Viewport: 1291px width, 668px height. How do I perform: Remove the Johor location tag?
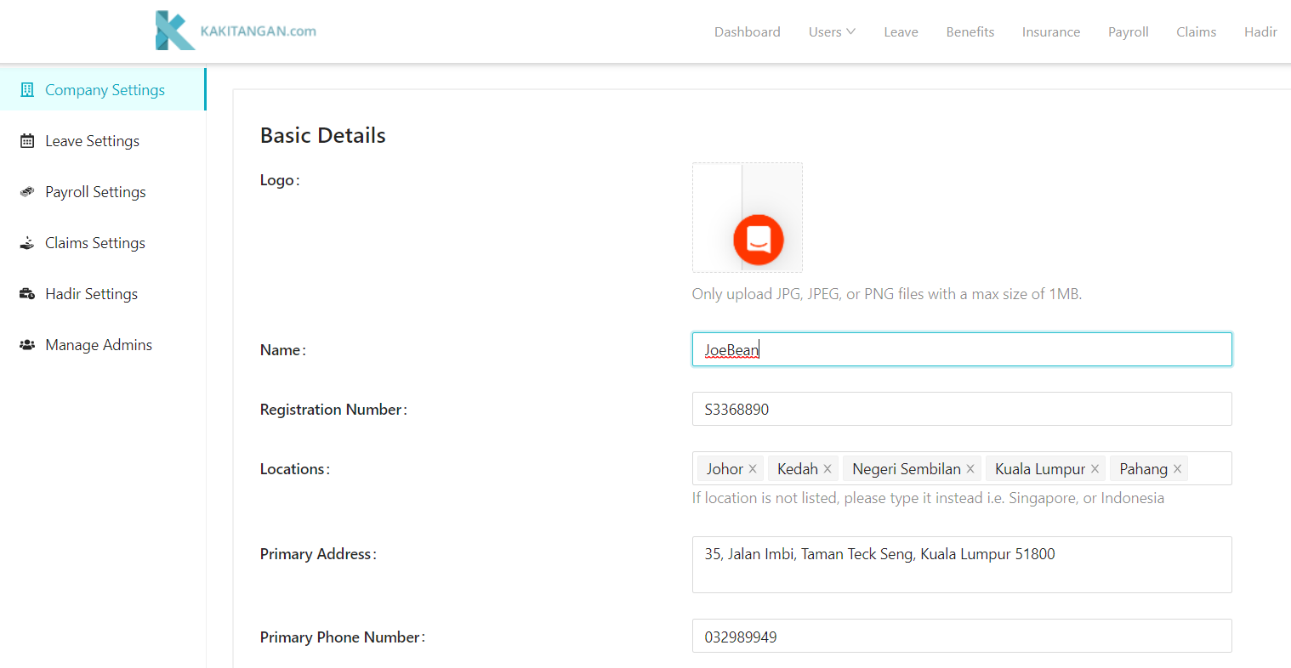tap(753, 469)
